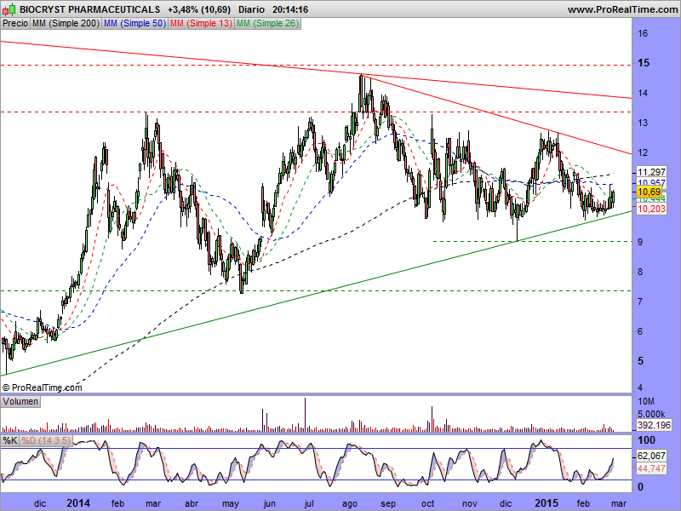Click the Volumen panel label
The width and height of the screenshot is (681, 511).
click(x=20, y=401)
